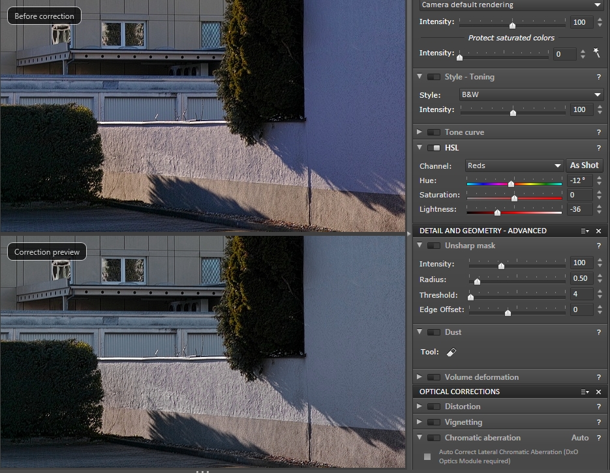610x473 pixels.
Task: Click the Radius value field
Action: [579, 279]
